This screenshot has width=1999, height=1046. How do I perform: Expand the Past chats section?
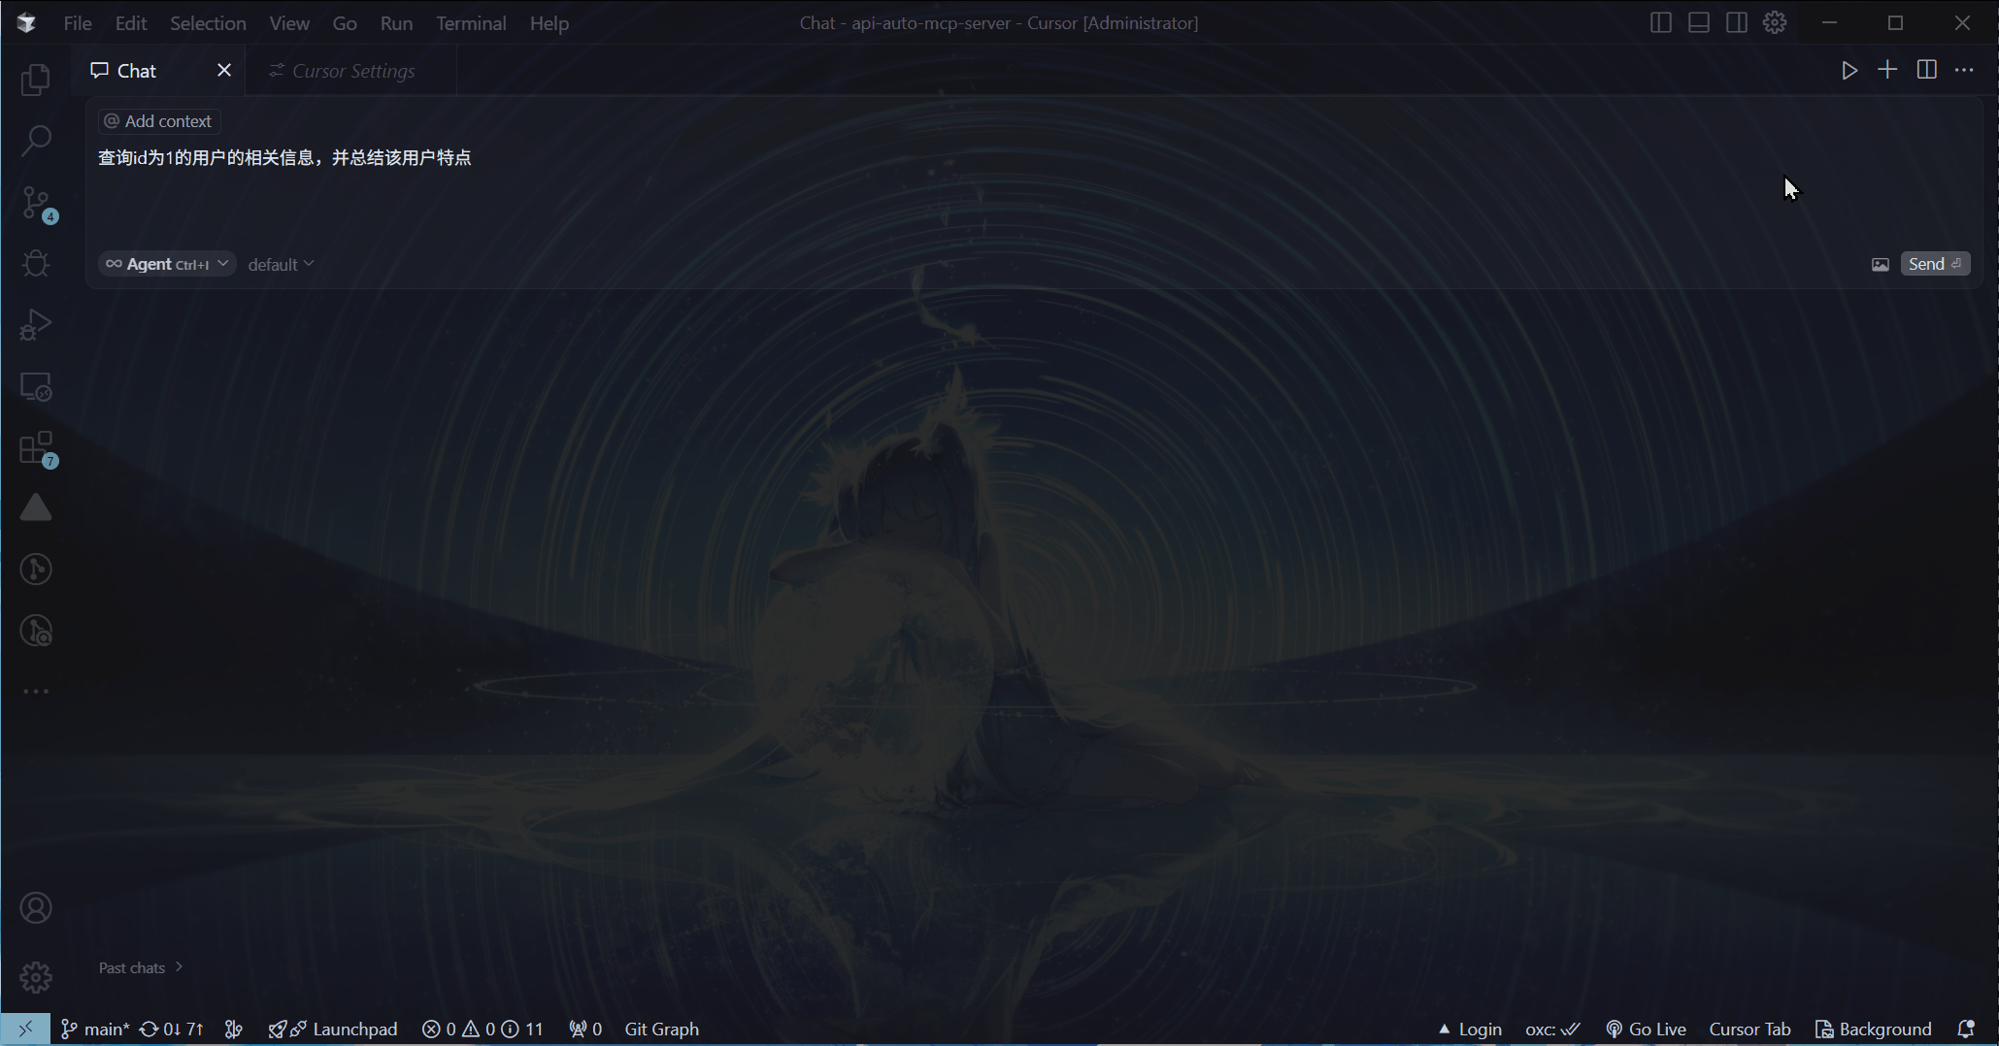141,967
